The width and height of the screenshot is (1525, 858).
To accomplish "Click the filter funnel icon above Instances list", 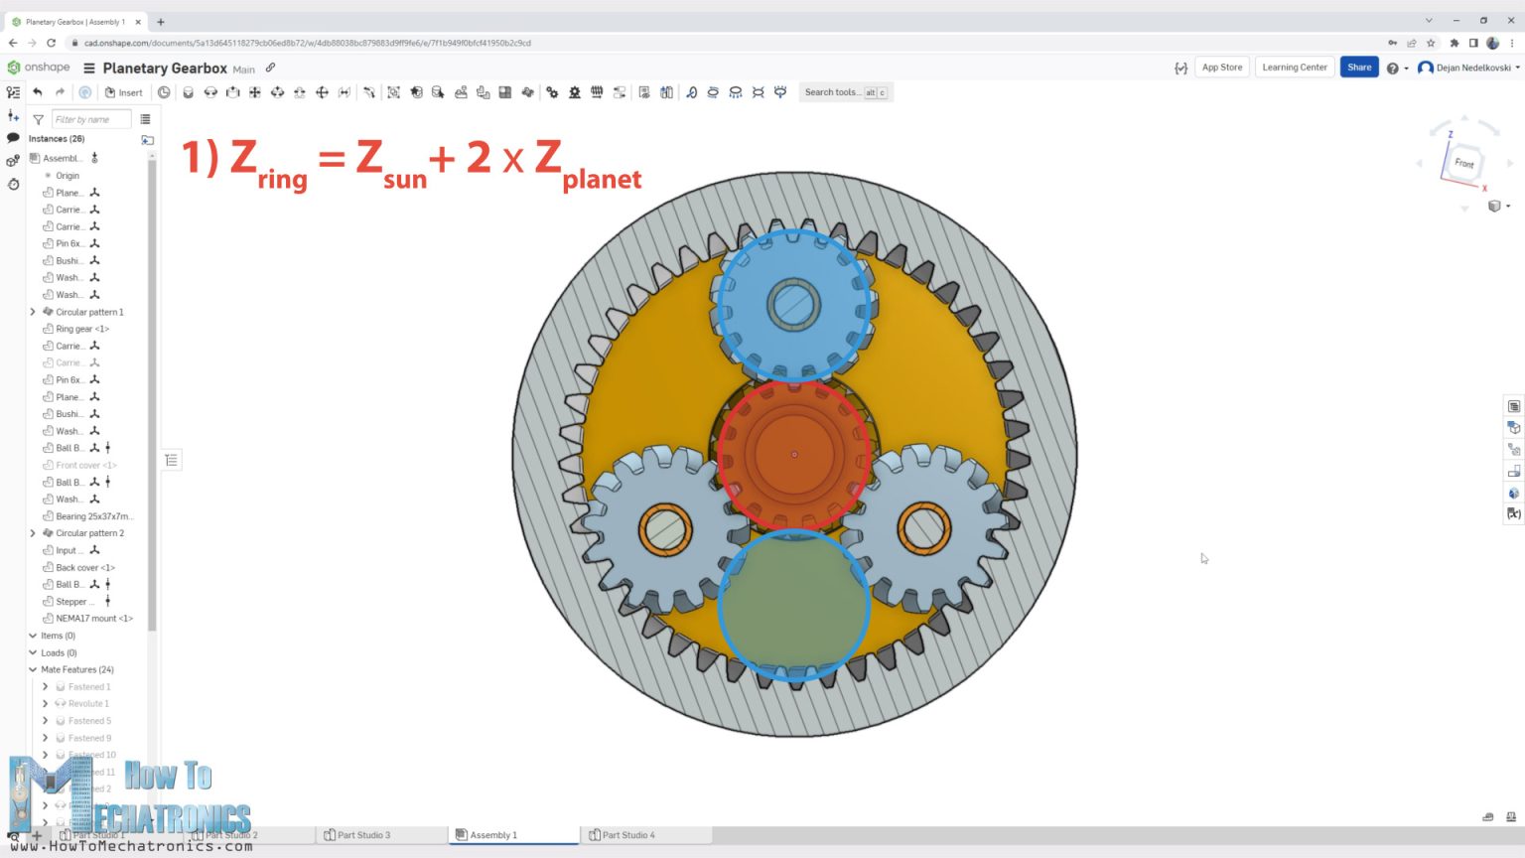I will click(x=37, y=118).
